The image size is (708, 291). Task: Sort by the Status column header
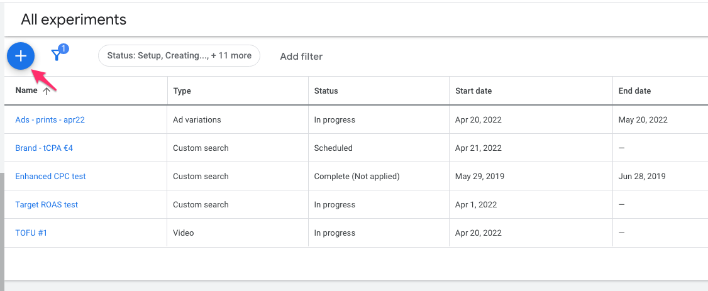click(326, 91)
